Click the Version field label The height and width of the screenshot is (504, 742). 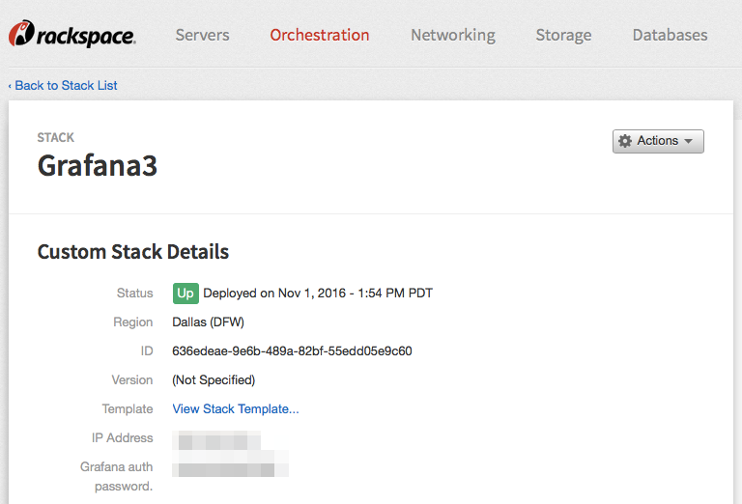[x=132, y=380]
